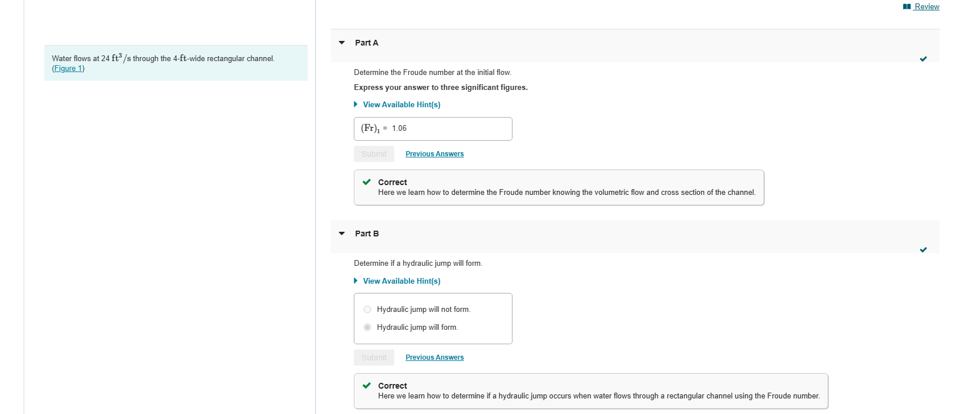Open Previous Answers for Part B
This screenshot has width=954, height=414.
point(435,357)
